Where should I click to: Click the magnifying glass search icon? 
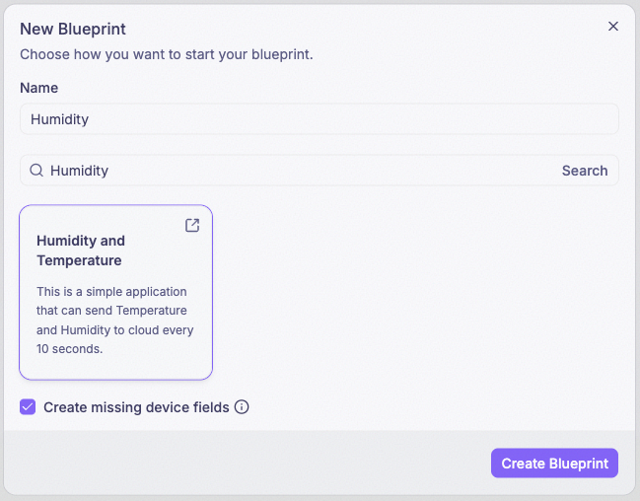36,171
